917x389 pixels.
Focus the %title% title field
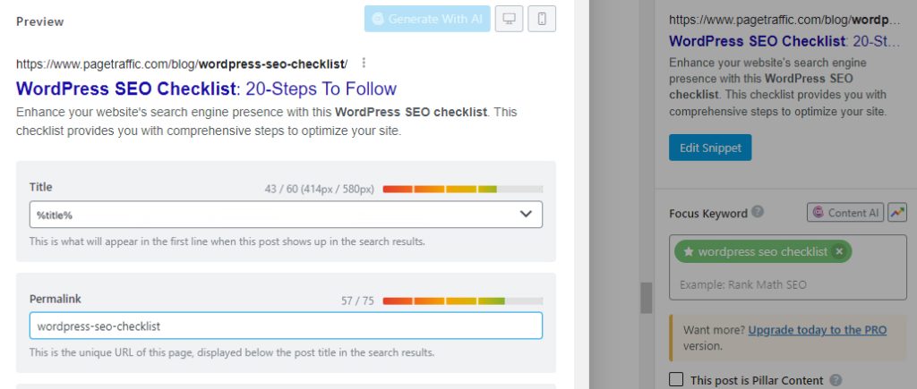286,215
